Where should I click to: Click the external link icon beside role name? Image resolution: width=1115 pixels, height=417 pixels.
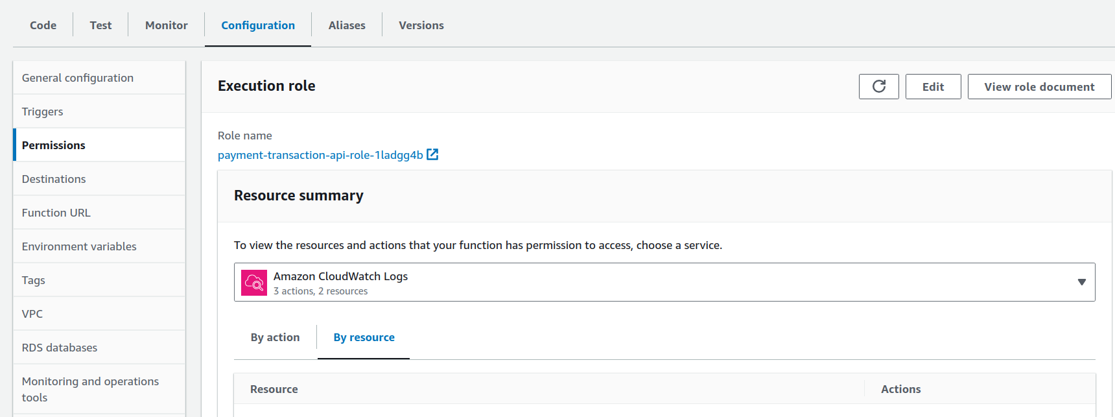pyautogui.click(x=432, y=154)
